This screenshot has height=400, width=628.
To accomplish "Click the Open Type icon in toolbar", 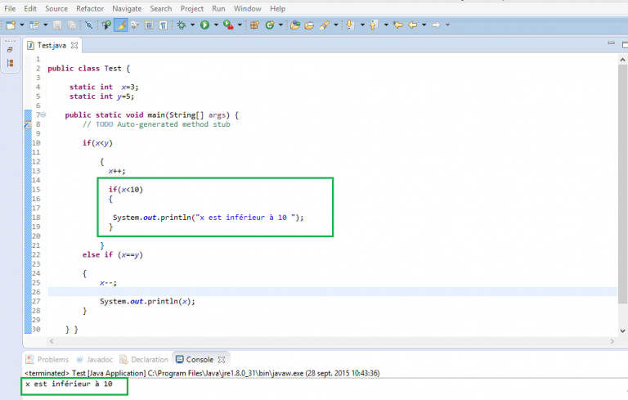I will tap(294, 25).
